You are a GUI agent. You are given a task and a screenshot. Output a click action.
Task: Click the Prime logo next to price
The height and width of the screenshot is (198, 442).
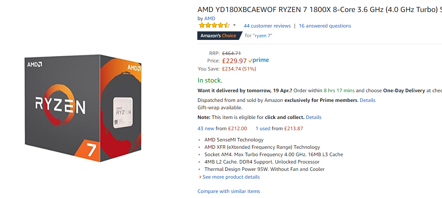point(259,60)
